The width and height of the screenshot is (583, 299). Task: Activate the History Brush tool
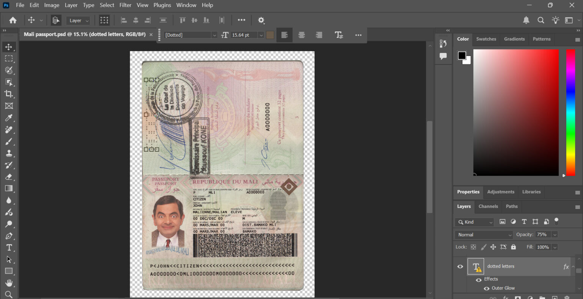9,165
